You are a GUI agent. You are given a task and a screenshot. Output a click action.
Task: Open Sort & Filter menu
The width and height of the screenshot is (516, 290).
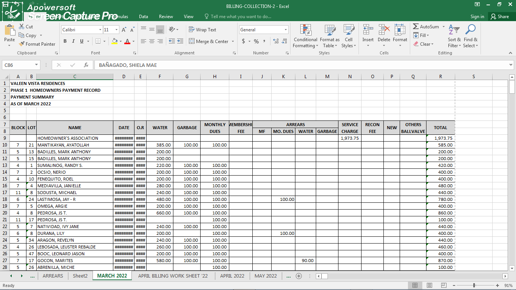[454, 36]
